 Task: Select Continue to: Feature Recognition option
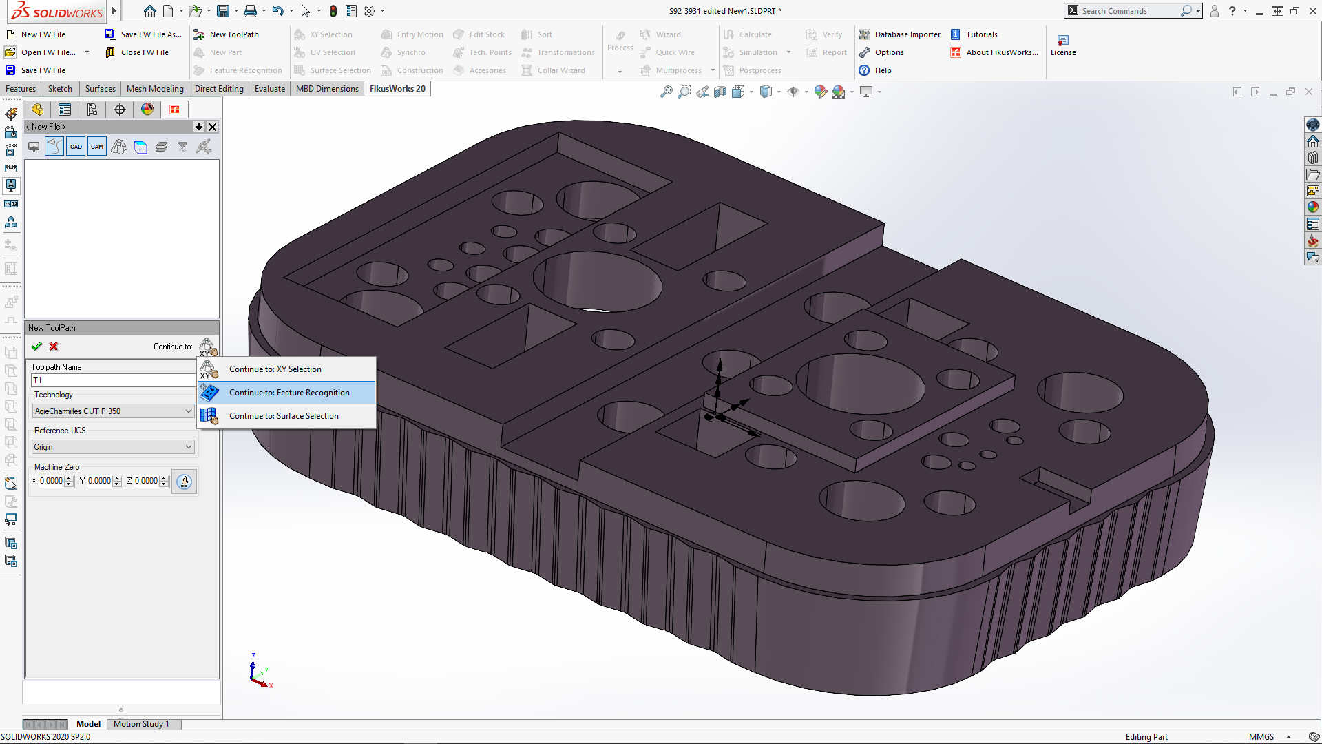(288, 393)
